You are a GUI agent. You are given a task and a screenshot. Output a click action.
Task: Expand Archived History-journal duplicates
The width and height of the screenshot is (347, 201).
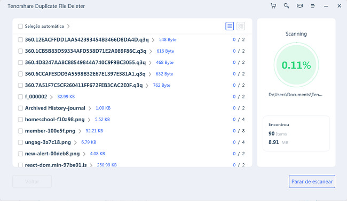click(x=90, y=108)
